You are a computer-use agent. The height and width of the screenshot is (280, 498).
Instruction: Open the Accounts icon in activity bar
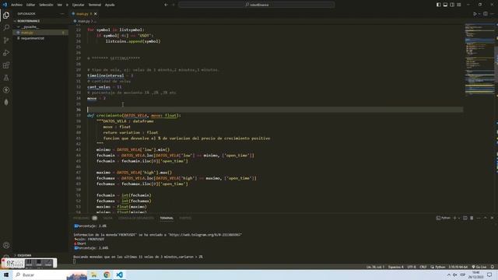[x=6, y=245]
